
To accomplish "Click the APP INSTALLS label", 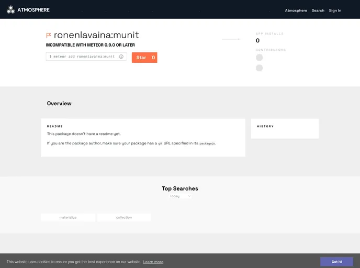I will [x=269, y=33].
